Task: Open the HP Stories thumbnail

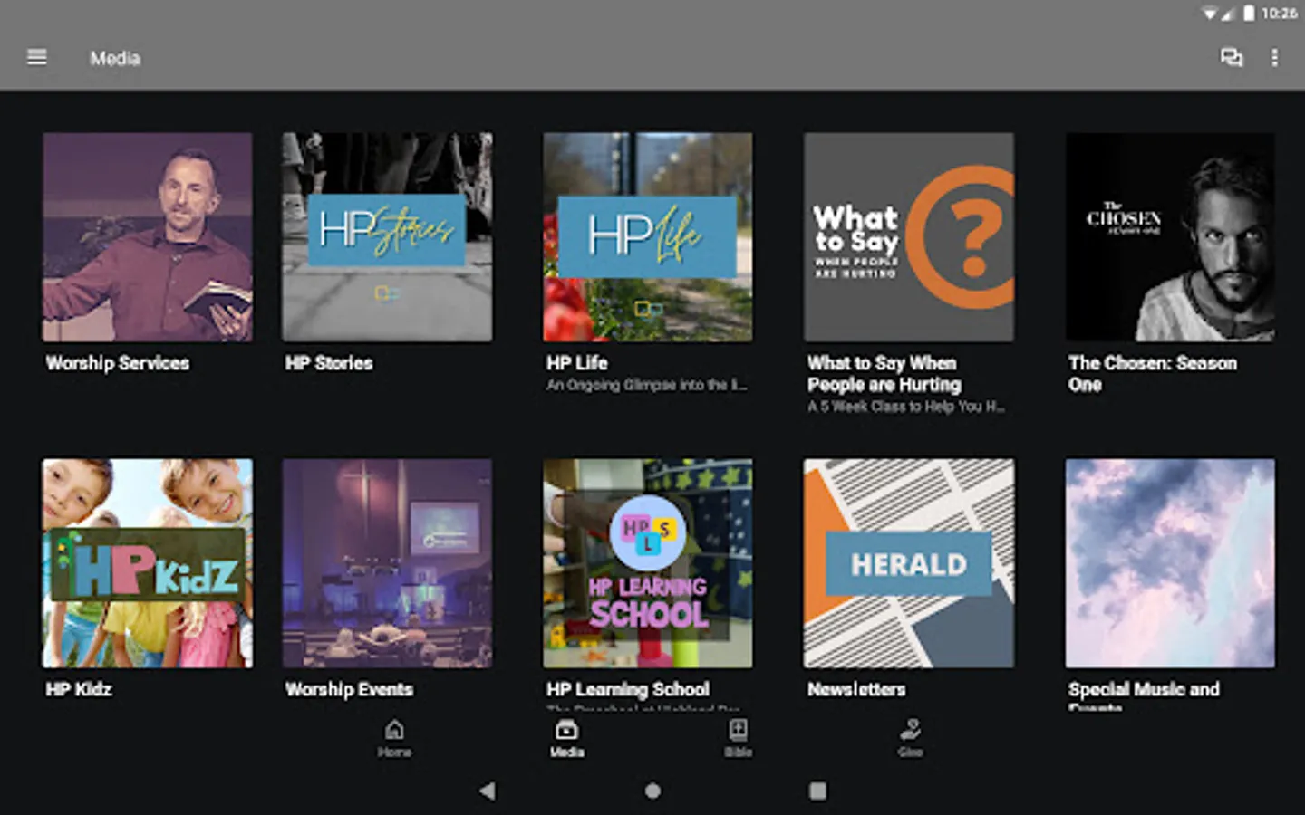Action: click(x=387, y=237)
